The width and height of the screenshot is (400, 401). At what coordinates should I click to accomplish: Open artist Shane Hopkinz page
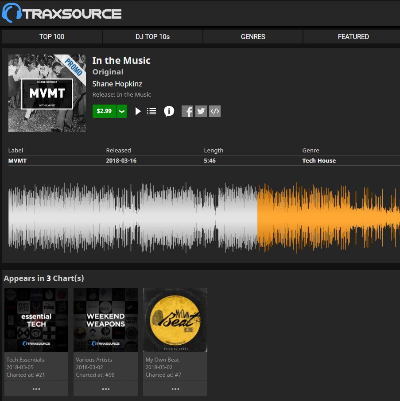tap(117, 84)
